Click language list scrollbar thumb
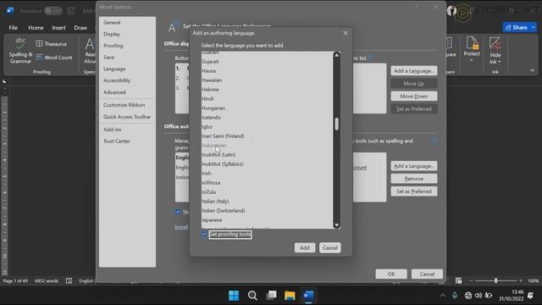Screen dimensions: 542x305 337,124
